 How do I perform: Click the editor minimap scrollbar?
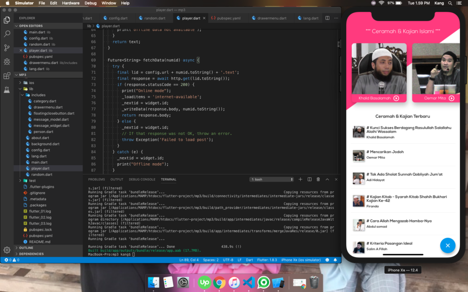point(339,45)
